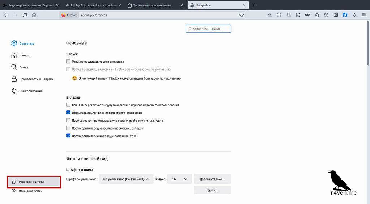The width and height of the screenshot is (370, 204).
Task: Open a new tab with plus
Action: 254,5
